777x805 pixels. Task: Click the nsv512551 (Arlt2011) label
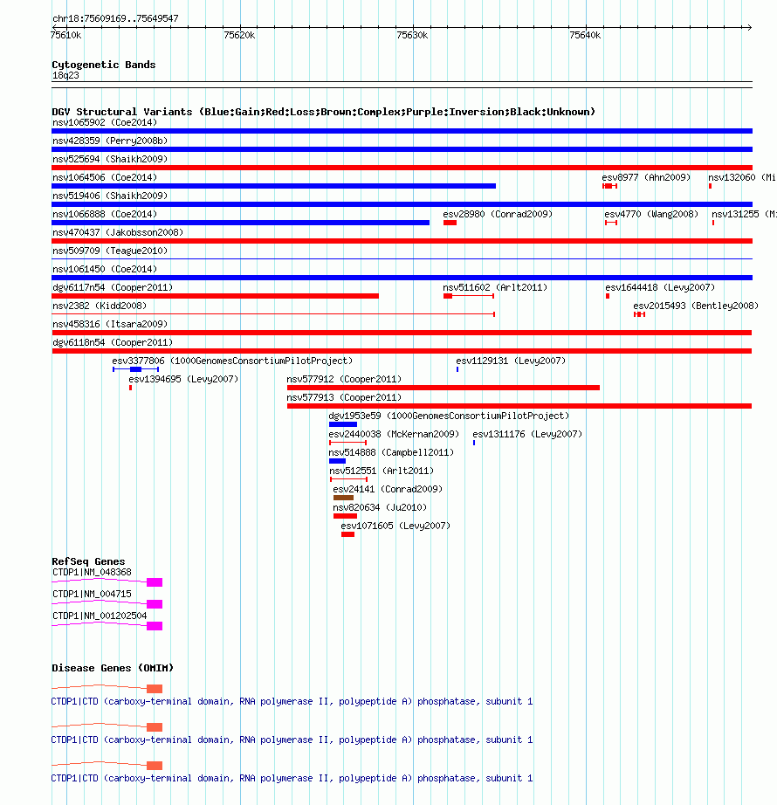(x=382, y=471)
